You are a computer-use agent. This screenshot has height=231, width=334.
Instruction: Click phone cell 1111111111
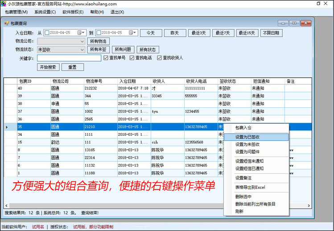201,88
